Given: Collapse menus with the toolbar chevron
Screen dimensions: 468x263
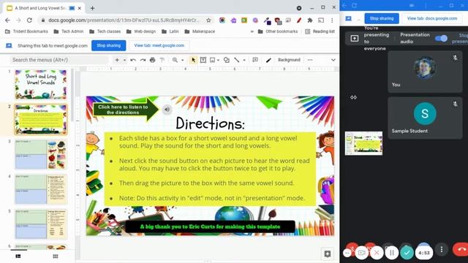Looking at the screenshot, I should (x=333, y=60).
